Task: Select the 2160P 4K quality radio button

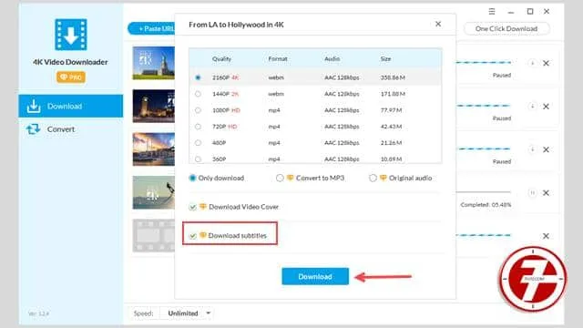Action: (198, 77)
